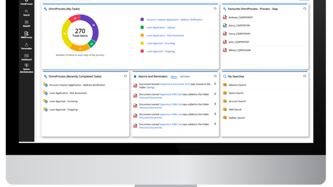Refresh the Alarms and Reminders panel
This screenshot has height=187, width=333.
point(215,76)
